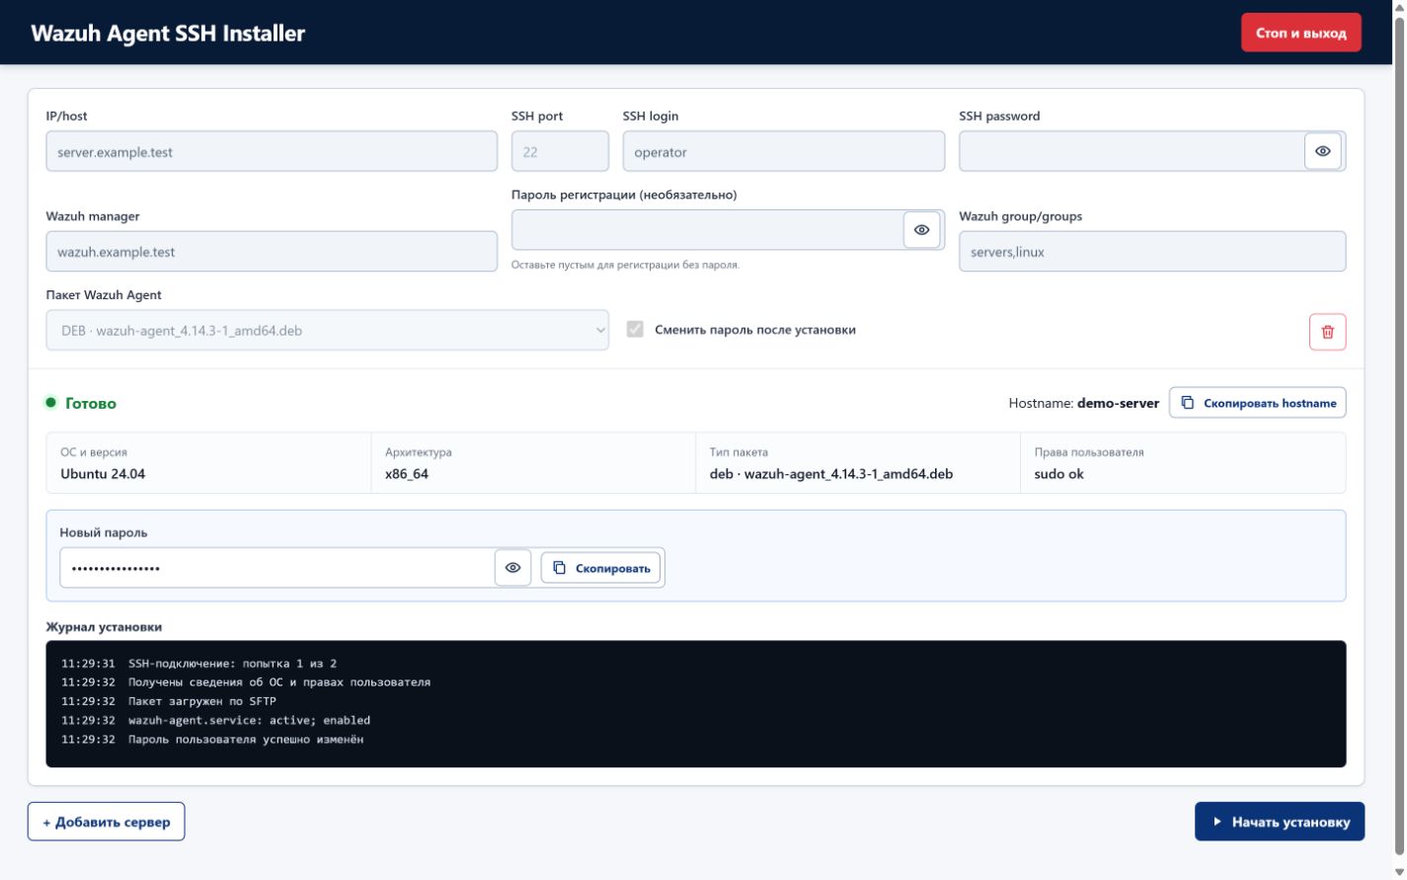1407x880 pixels.
Task: Click the Wazuh group/groups field
Action: [1152, 252]
